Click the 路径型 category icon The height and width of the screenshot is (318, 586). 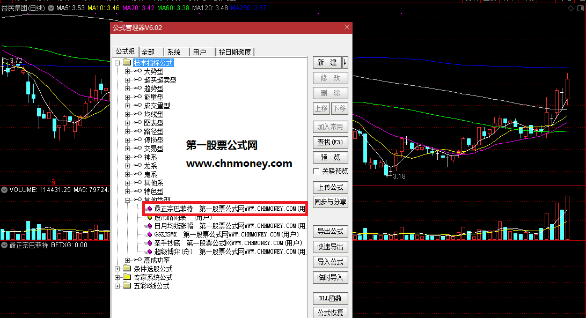point(137,131)
